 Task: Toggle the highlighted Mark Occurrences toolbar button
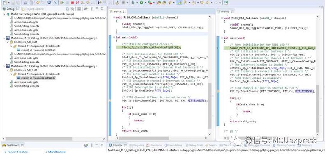[180, 3]
